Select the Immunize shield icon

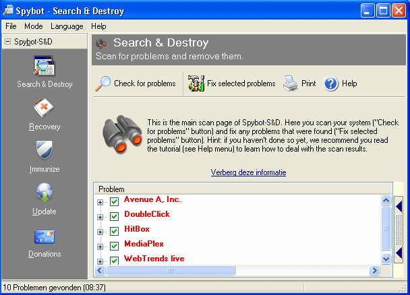coord(45,150)
